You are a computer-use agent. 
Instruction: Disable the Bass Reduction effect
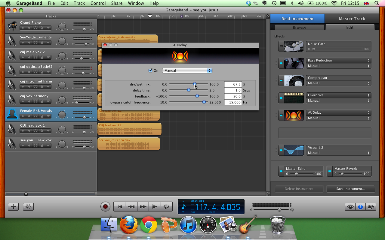point(281,63)
